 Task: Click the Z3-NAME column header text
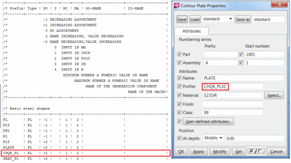tap(136, 8)
